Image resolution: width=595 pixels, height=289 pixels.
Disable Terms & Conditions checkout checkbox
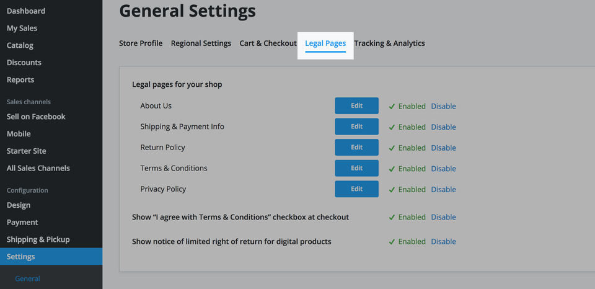(443, 217)
